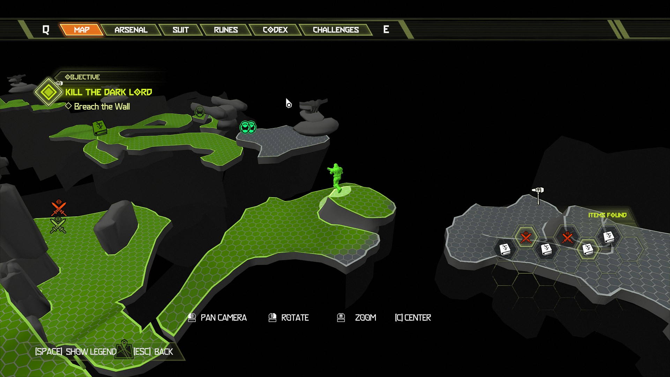Go to the Codex tab
The image size is (670, 377).
pyautogui.click(x=275, y=30)
